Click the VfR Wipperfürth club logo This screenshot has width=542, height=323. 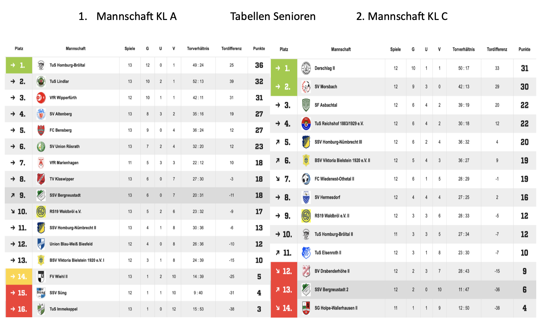(x=41, y=98)
